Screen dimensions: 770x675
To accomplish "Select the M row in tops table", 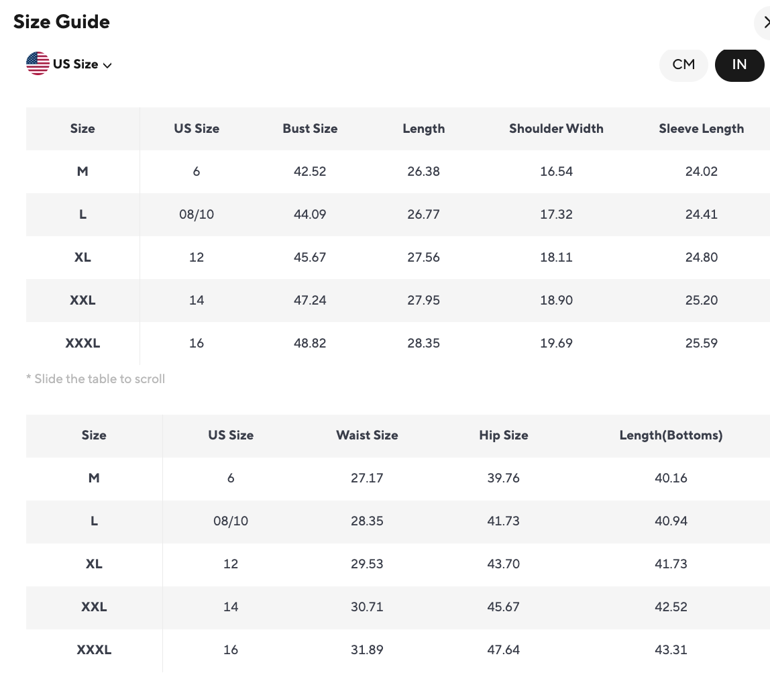I will click(82, 172).
